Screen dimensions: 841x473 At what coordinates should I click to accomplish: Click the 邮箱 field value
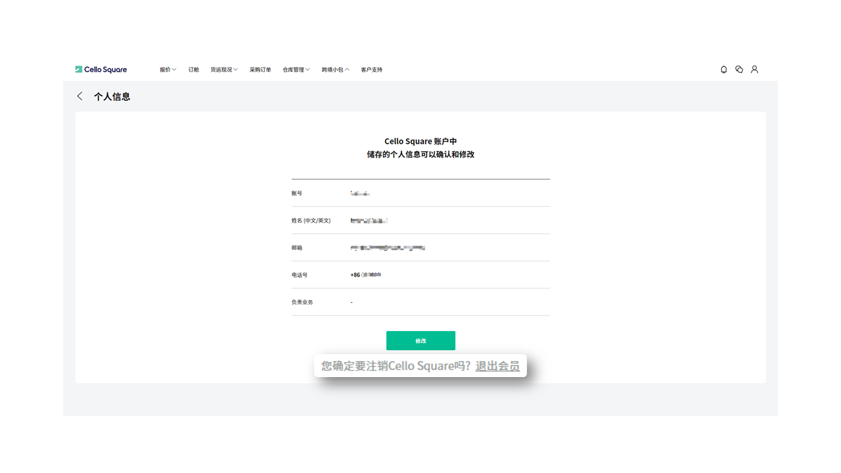pos(388,248)
